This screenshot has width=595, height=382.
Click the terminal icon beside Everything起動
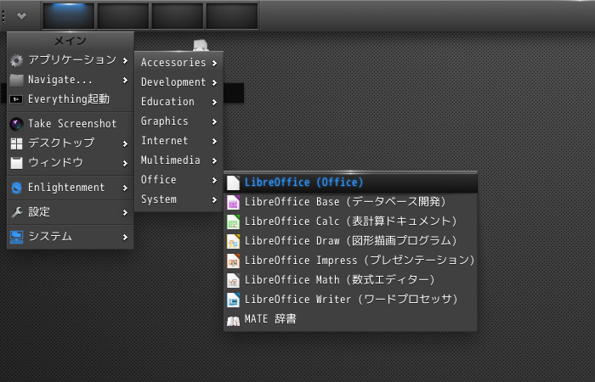tap(16, 99)
